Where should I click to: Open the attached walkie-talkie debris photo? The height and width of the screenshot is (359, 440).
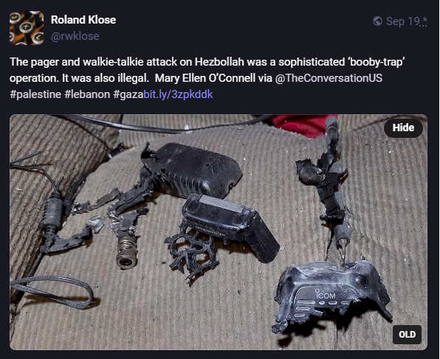(x=219, y=232)
